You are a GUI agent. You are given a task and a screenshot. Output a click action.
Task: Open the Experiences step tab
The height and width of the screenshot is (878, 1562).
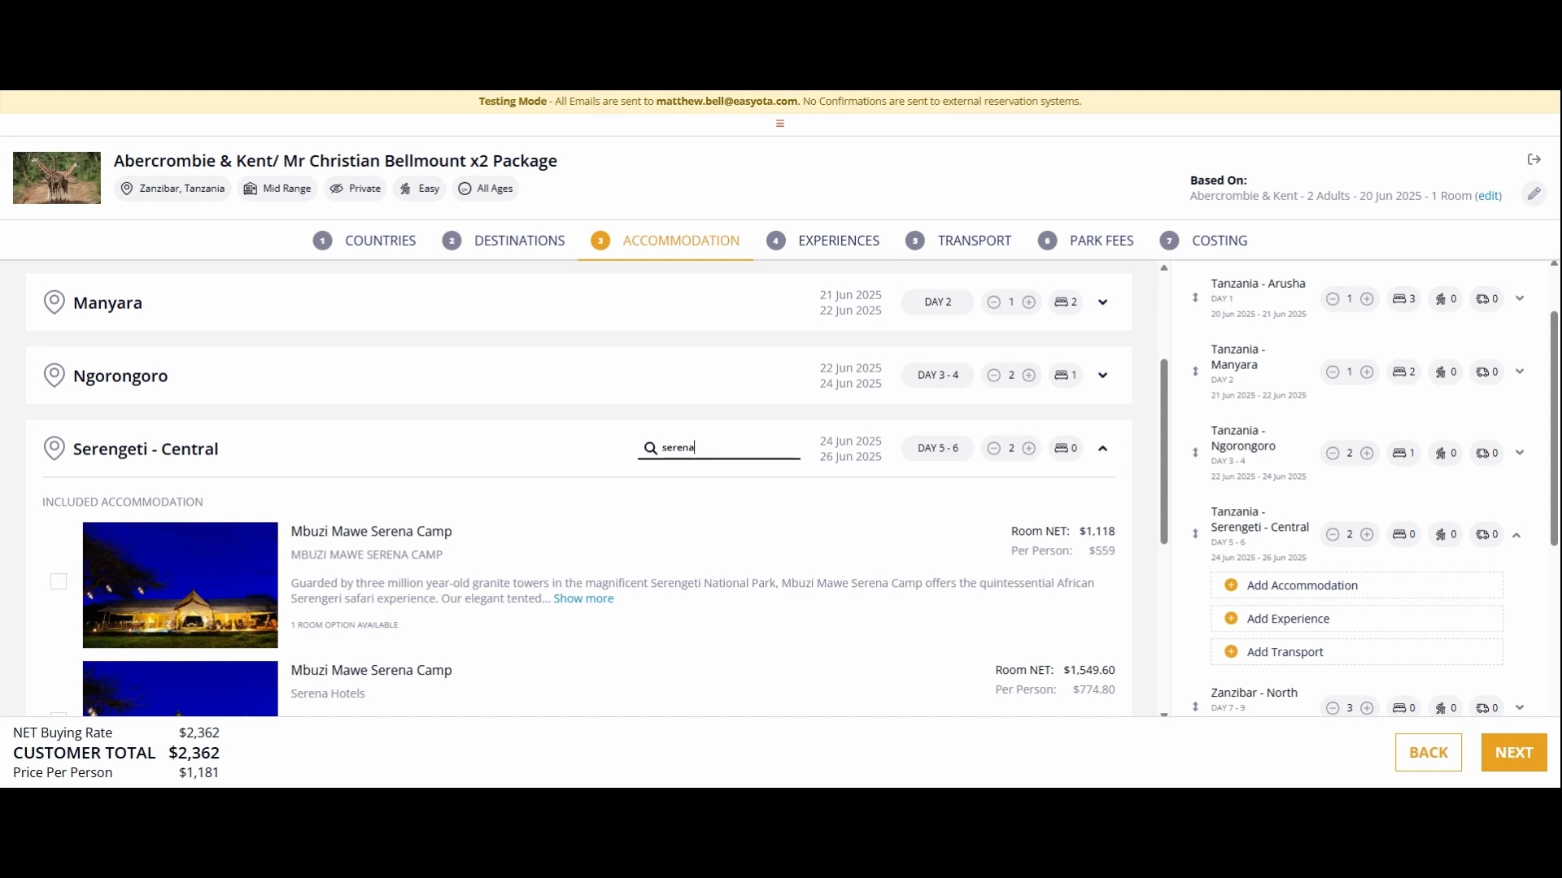[x=823, y=241]
